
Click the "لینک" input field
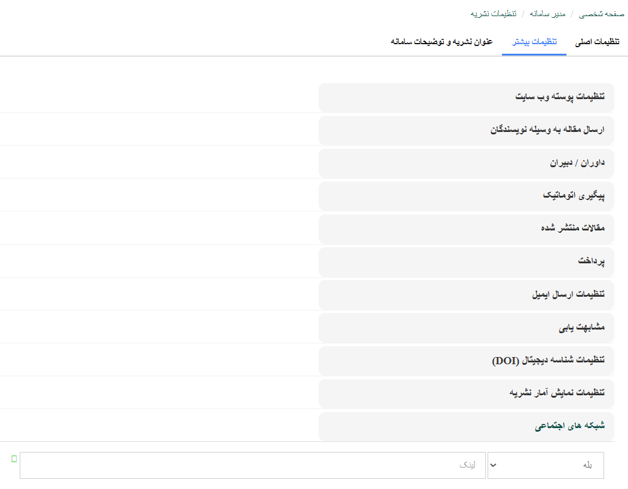coord(252,465)
